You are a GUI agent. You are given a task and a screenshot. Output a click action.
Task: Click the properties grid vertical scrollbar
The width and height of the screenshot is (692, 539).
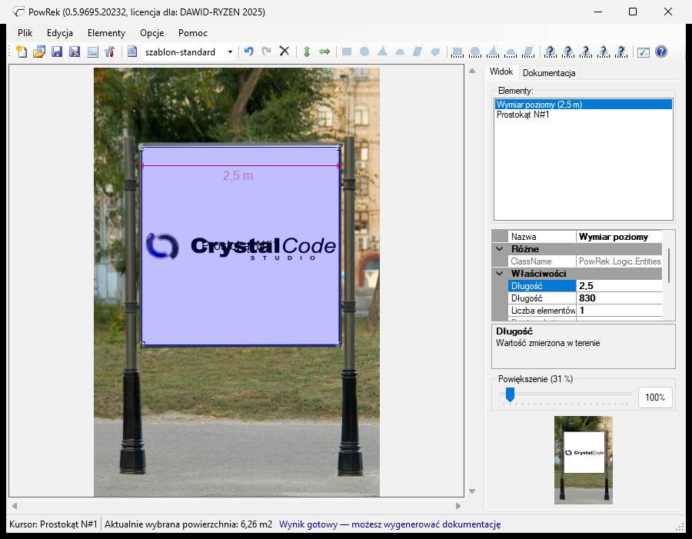tap(669, 265)
